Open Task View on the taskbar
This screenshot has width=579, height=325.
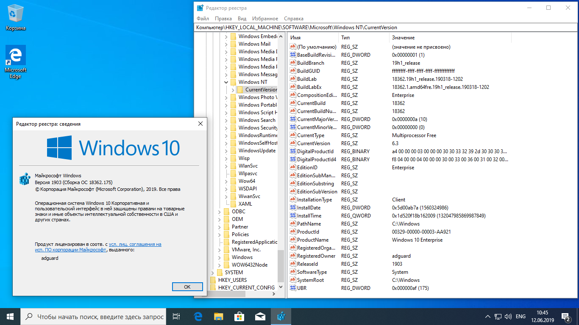[x=177, y=317]
